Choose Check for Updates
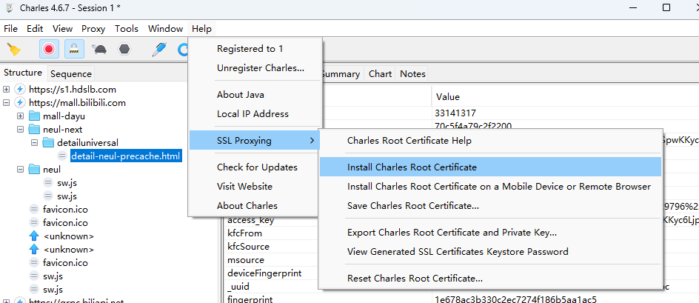 click(x=255, y=167)
